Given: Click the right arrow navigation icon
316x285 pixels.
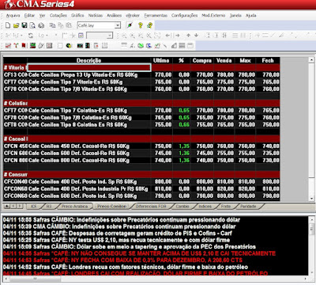Looking at the screenshot, I should 177,36.
